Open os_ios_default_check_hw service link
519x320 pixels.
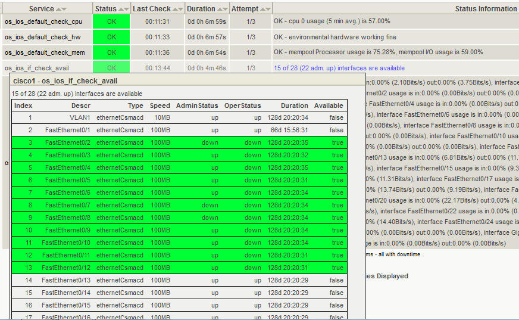coord(43,37)
